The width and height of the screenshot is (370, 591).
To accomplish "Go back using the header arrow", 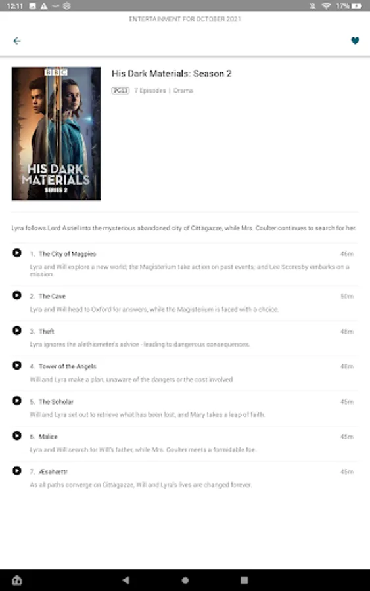I will tap(17, 41).
